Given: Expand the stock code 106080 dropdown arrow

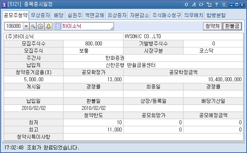Looking at the screenshot, I should tap(26, 26).
